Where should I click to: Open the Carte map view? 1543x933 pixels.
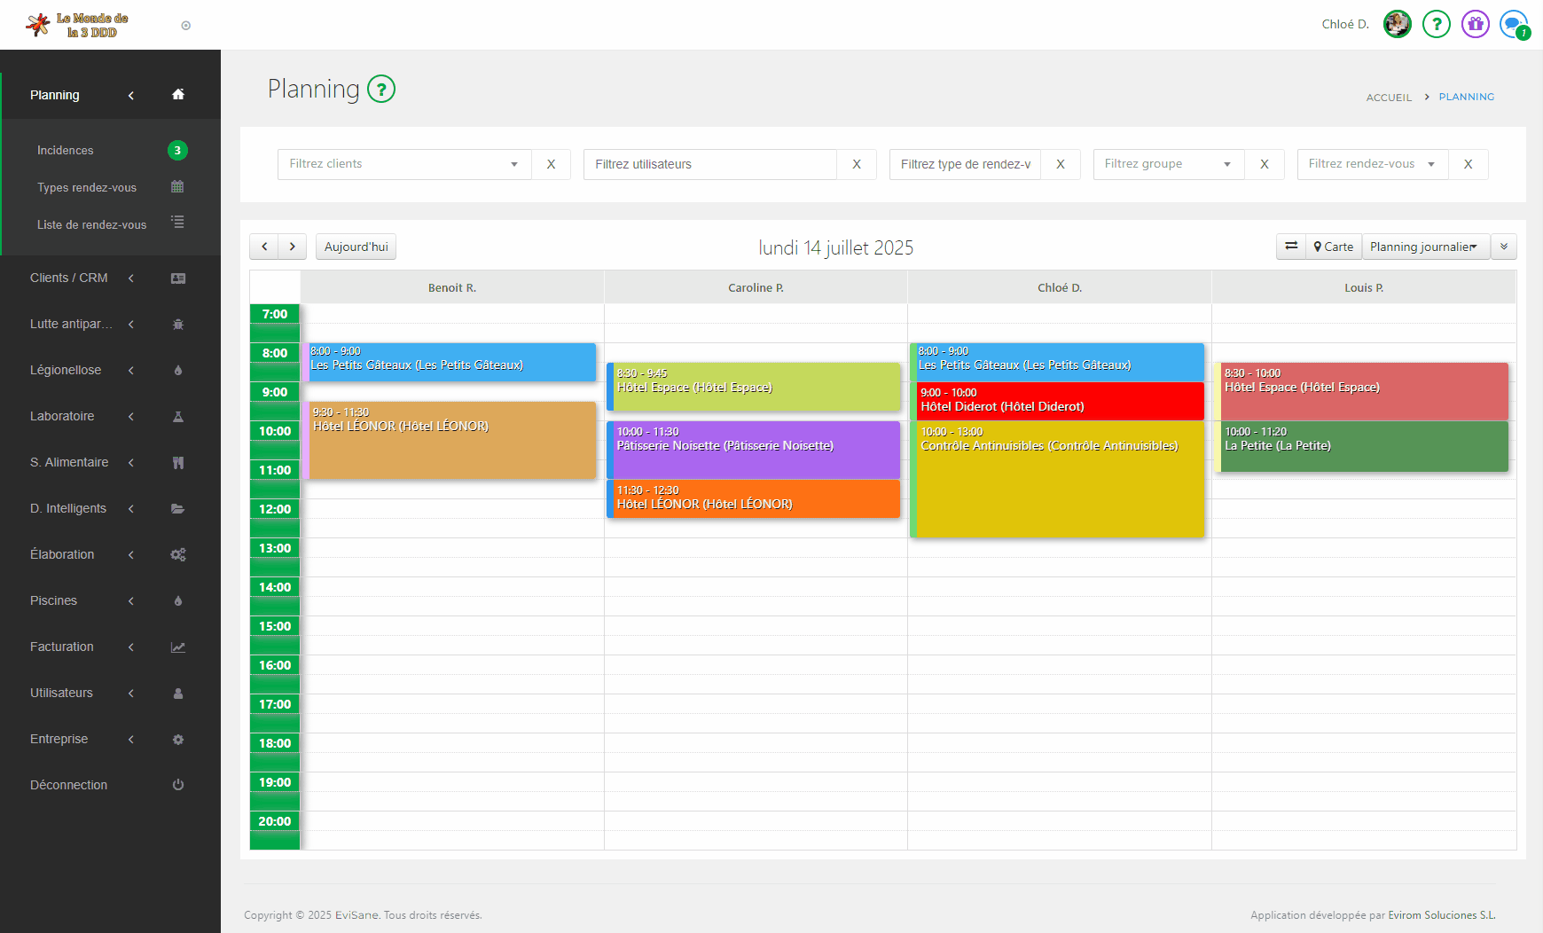click(1334, 247)
